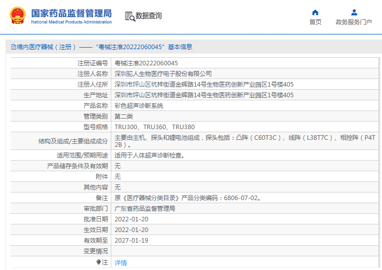
Task: Click the home house icon
Action: pos(315,13)
